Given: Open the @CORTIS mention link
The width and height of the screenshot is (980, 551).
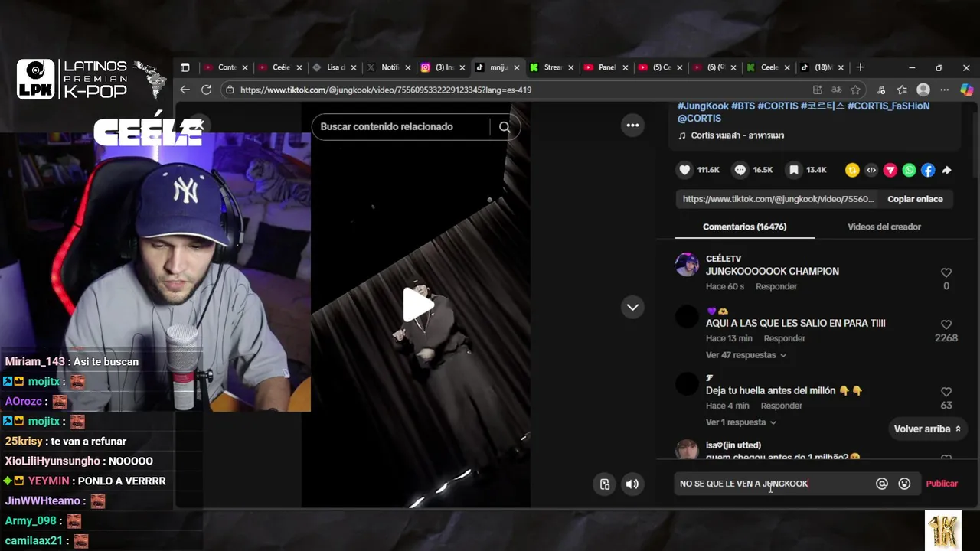Looking at the screenshot, I should coord(699,119).
